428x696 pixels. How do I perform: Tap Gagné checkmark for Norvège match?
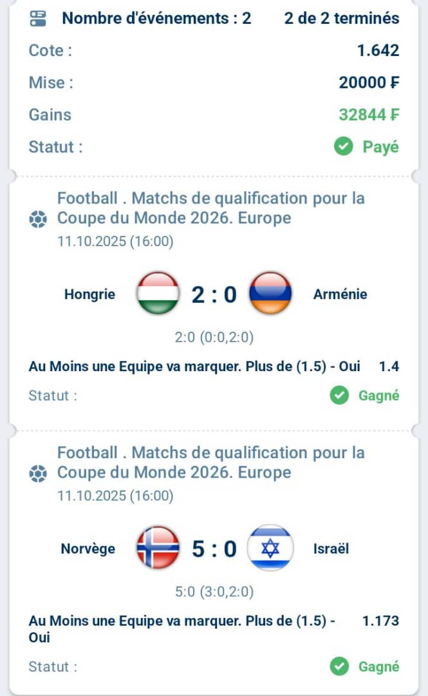[x=339, y=666]
